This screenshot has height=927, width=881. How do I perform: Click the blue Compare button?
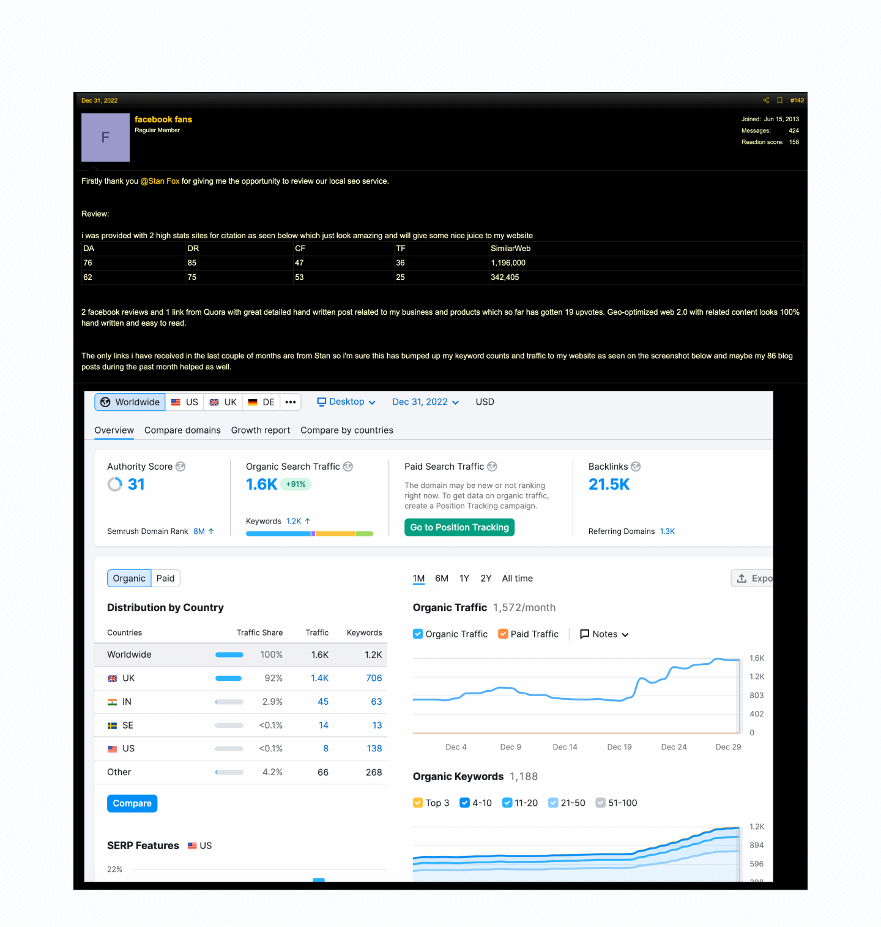pos(132,803)
